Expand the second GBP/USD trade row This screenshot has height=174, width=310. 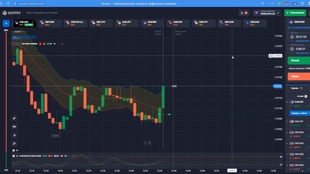click(x=287, y=143)
